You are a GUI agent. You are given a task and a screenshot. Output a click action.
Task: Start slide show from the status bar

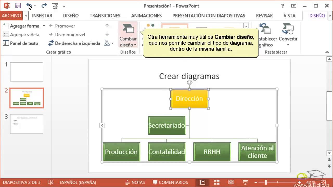coord(245,182)
